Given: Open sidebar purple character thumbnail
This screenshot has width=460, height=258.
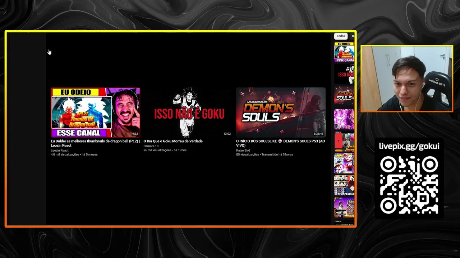Looking at the screenshot, I should 344,119.
